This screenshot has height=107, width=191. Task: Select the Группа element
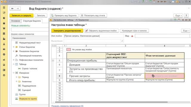point(22,95)
